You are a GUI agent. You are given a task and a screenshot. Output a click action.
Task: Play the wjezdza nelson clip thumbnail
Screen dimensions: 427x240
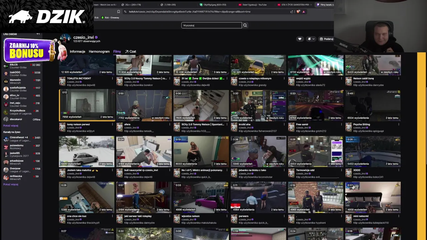click(x=201, y=197)
